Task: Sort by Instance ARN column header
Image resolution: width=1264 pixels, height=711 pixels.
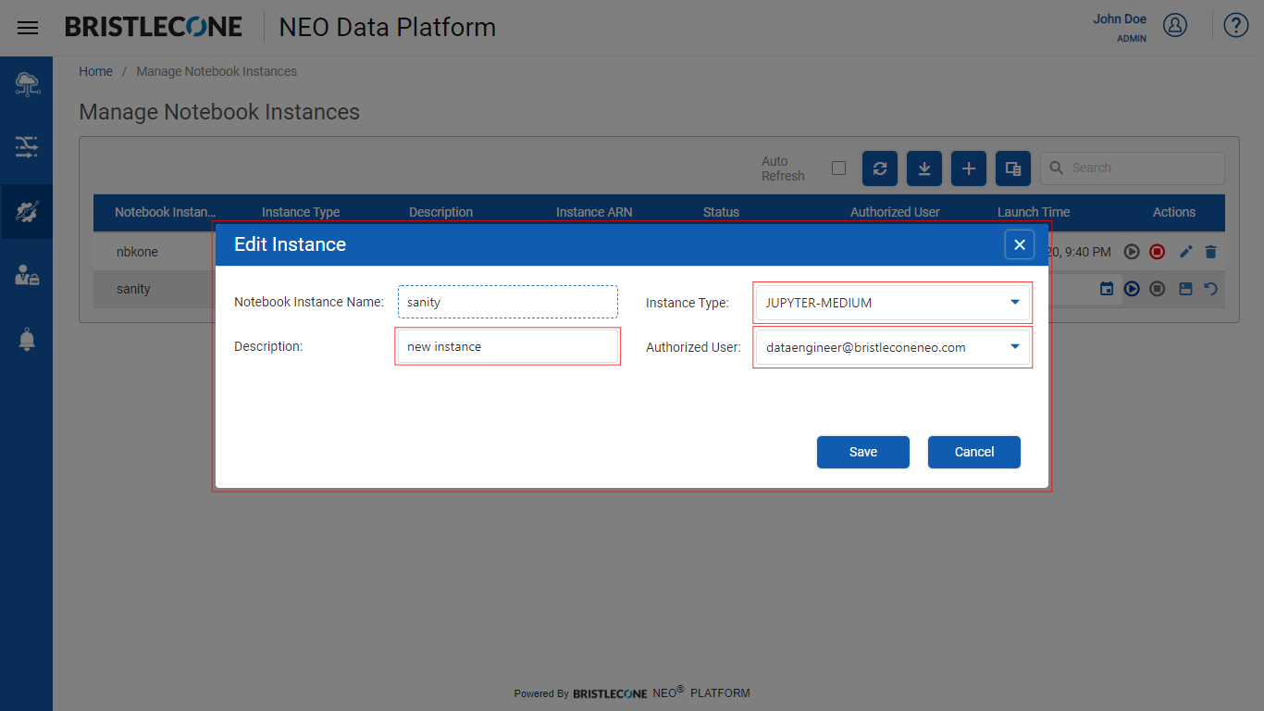Action: tap(594, 212)
